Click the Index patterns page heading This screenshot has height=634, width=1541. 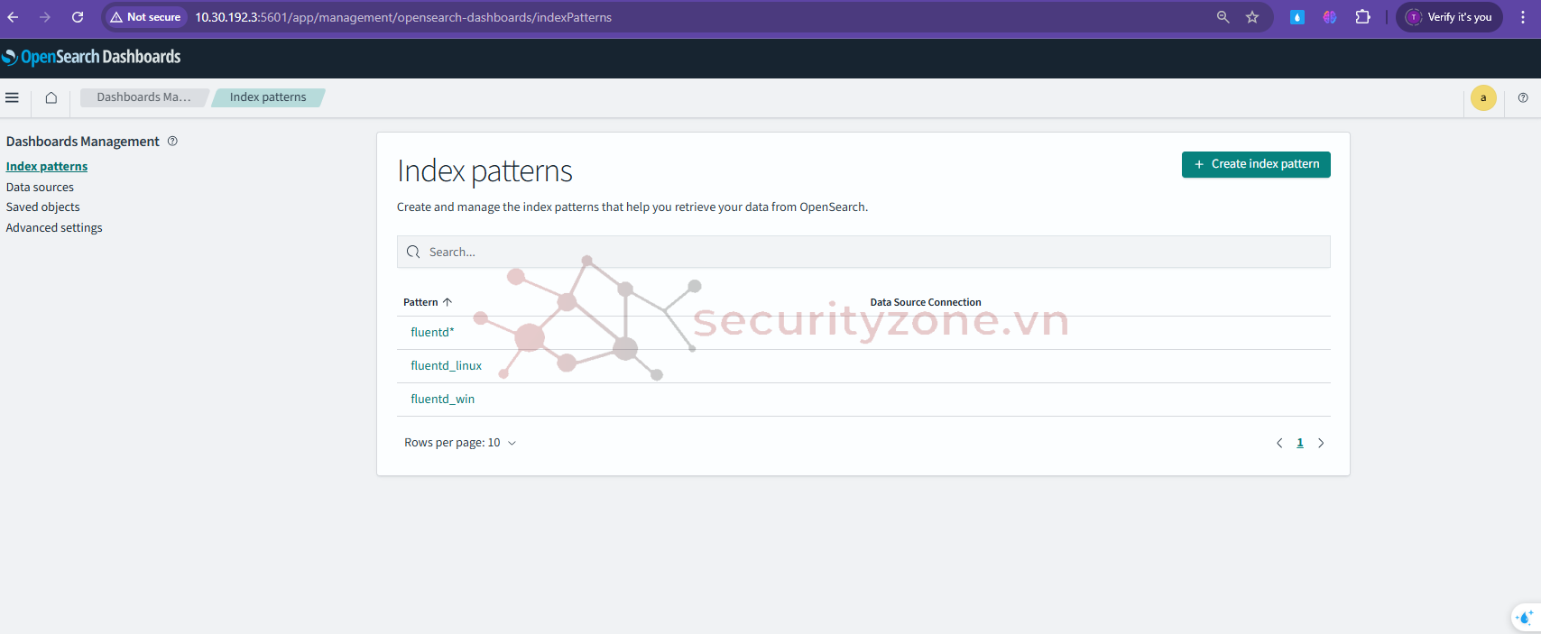[x=484, y=171]
